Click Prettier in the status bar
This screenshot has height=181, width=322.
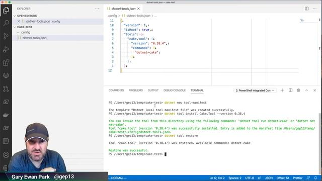click(297, 178)
